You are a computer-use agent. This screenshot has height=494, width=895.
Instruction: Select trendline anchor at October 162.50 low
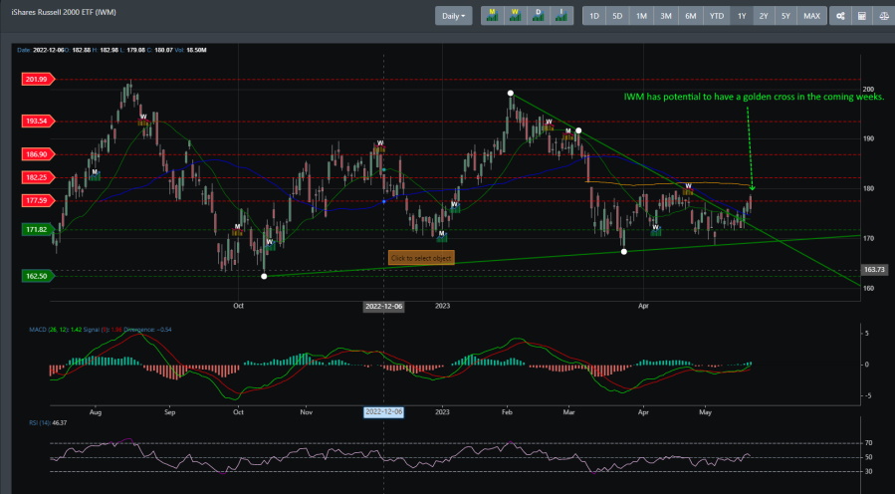tap(264, 277)
